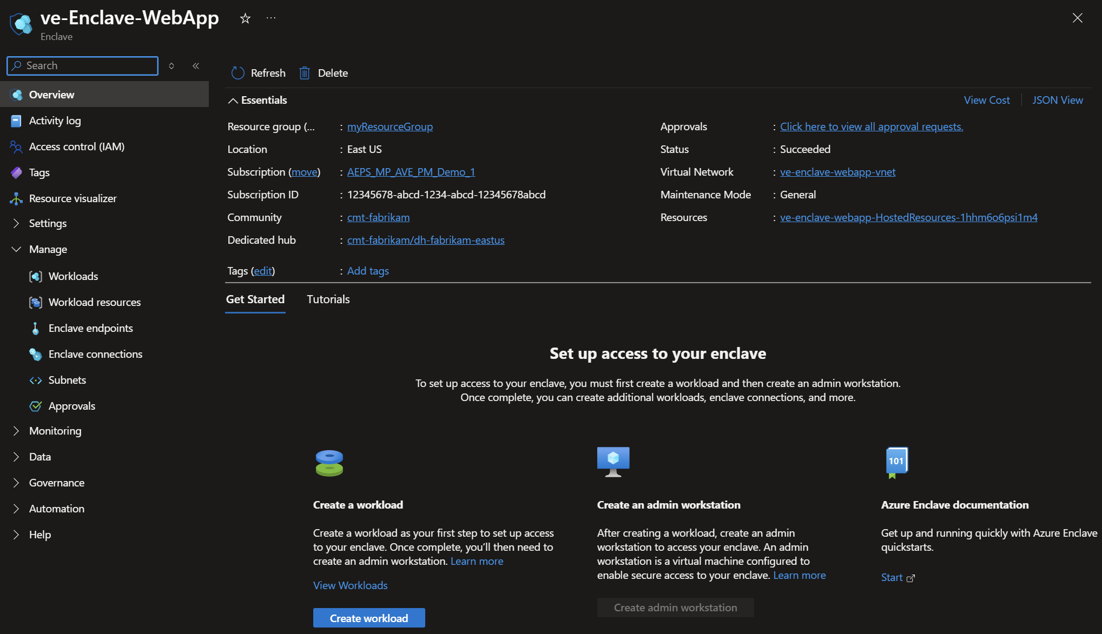
Task: Click the Subnets icon
Action: [x=36, y=380]
